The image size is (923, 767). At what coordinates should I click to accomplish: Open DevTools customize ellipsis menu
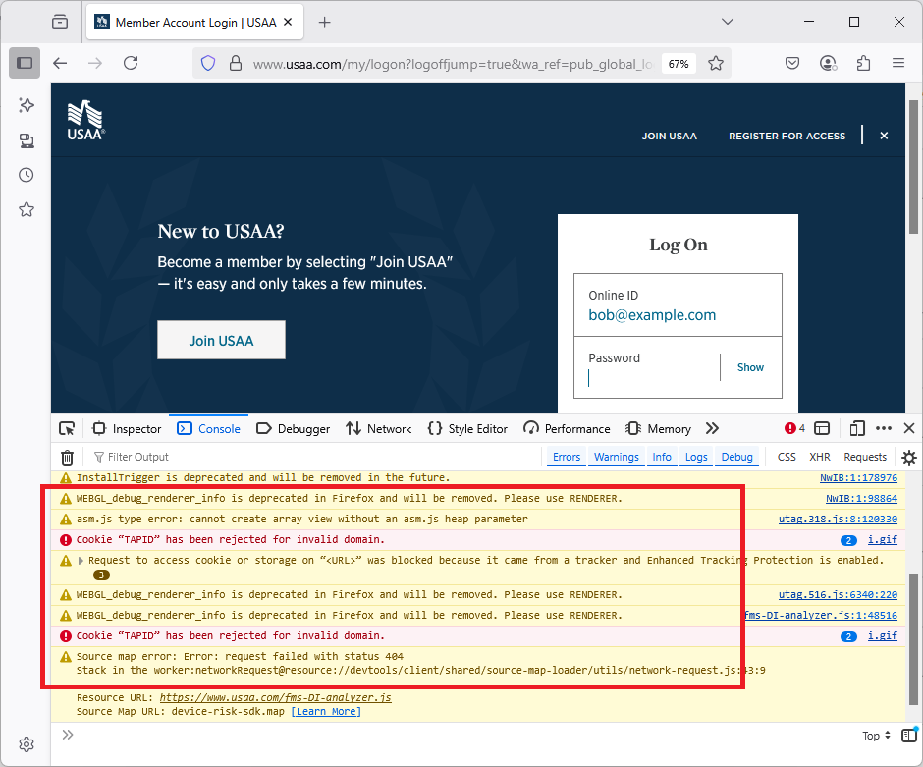tap(884, 428)
